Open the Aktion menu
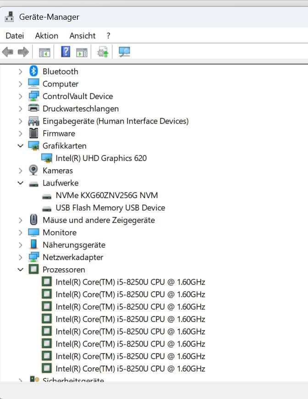Image resolution: width=308 pixels, height=399 pixels. [x=46, y=35]
